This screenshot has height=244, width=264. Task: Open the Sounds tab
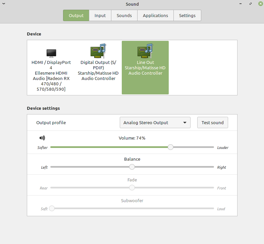124,15
